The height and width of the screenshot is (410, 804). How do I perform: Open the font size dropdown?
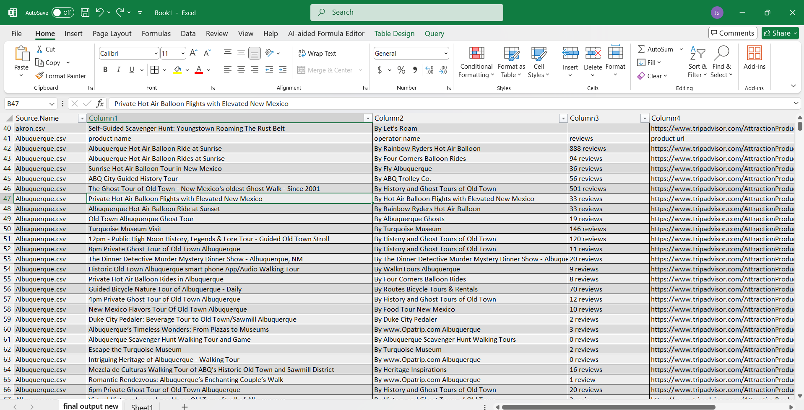pyautogui.click(x=183, y=53)
